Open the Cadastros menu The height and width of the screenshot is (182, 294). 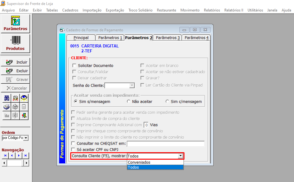pyautogui.click(x=70, y=10)
